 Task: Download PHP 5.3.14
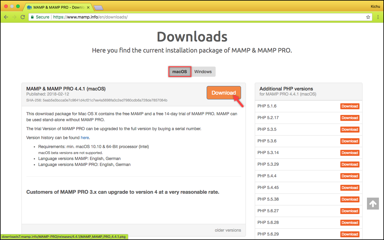click(x=350, y=153)
